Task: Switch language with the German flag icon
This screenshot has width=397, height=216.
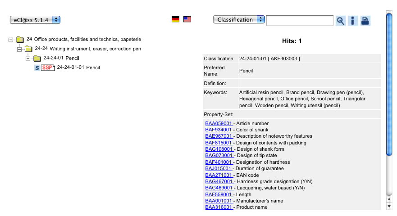Action: (175, 19)
